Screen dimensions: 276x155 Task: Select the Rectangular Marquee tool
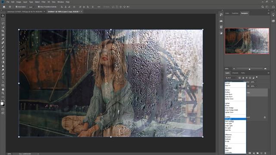pyautogui.click(x=3, y=19)
